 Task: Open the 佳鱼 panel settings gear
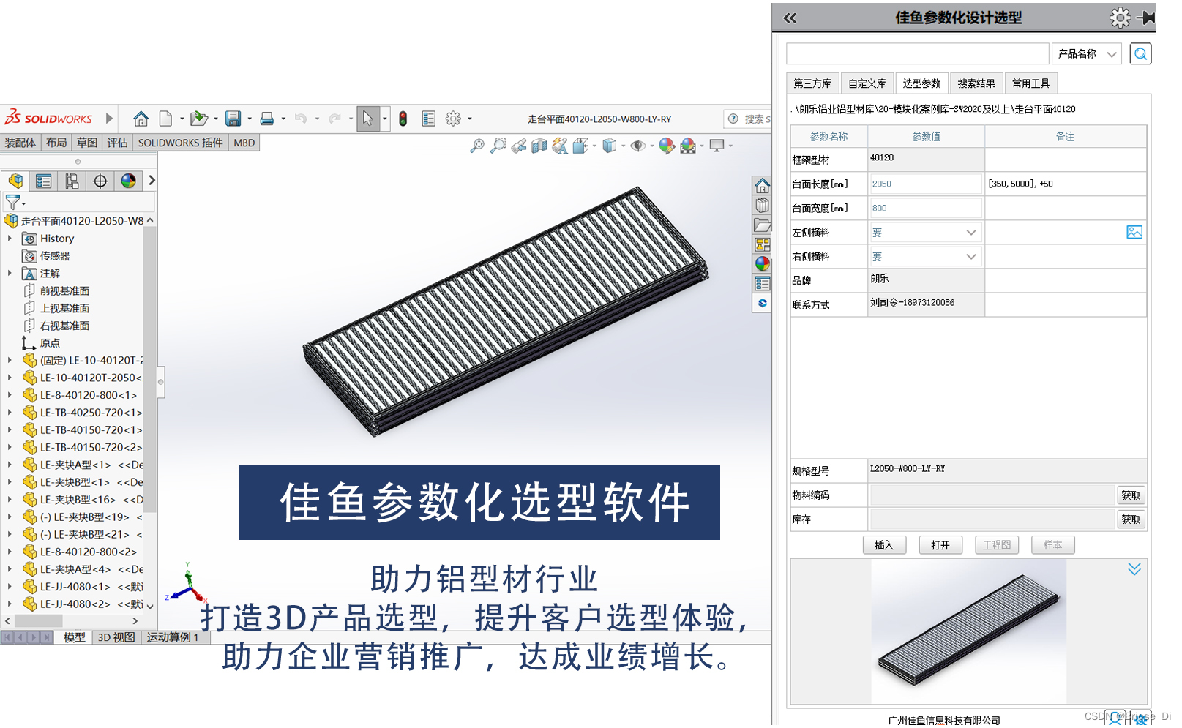[x=1120, y=18]
